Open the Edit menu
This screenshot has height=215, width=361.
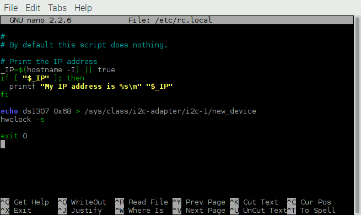click(x=33, y=8)
